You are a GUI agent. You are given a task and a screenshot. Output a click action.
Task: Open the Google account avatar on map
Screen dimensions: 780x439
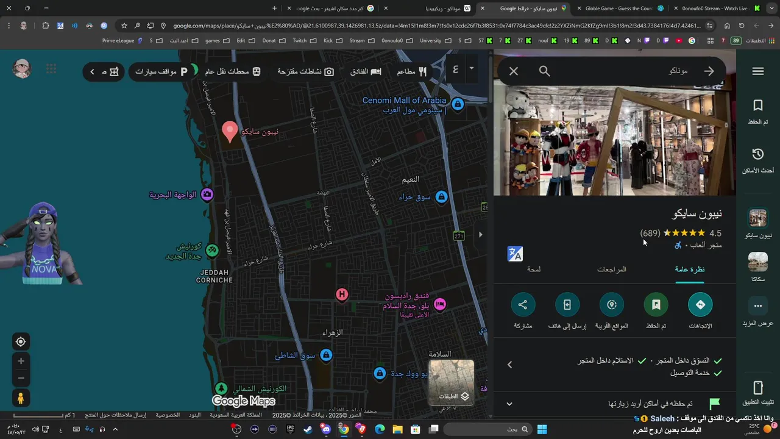point(22,69)
